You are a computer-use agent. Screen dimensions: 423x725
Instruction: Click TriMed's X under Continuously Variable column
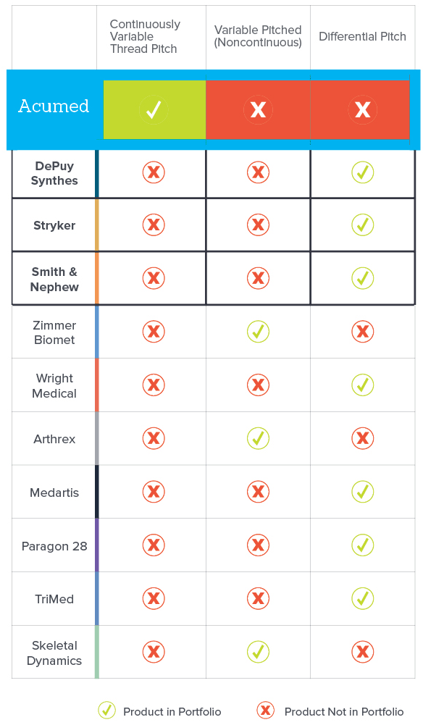(154, 598)
